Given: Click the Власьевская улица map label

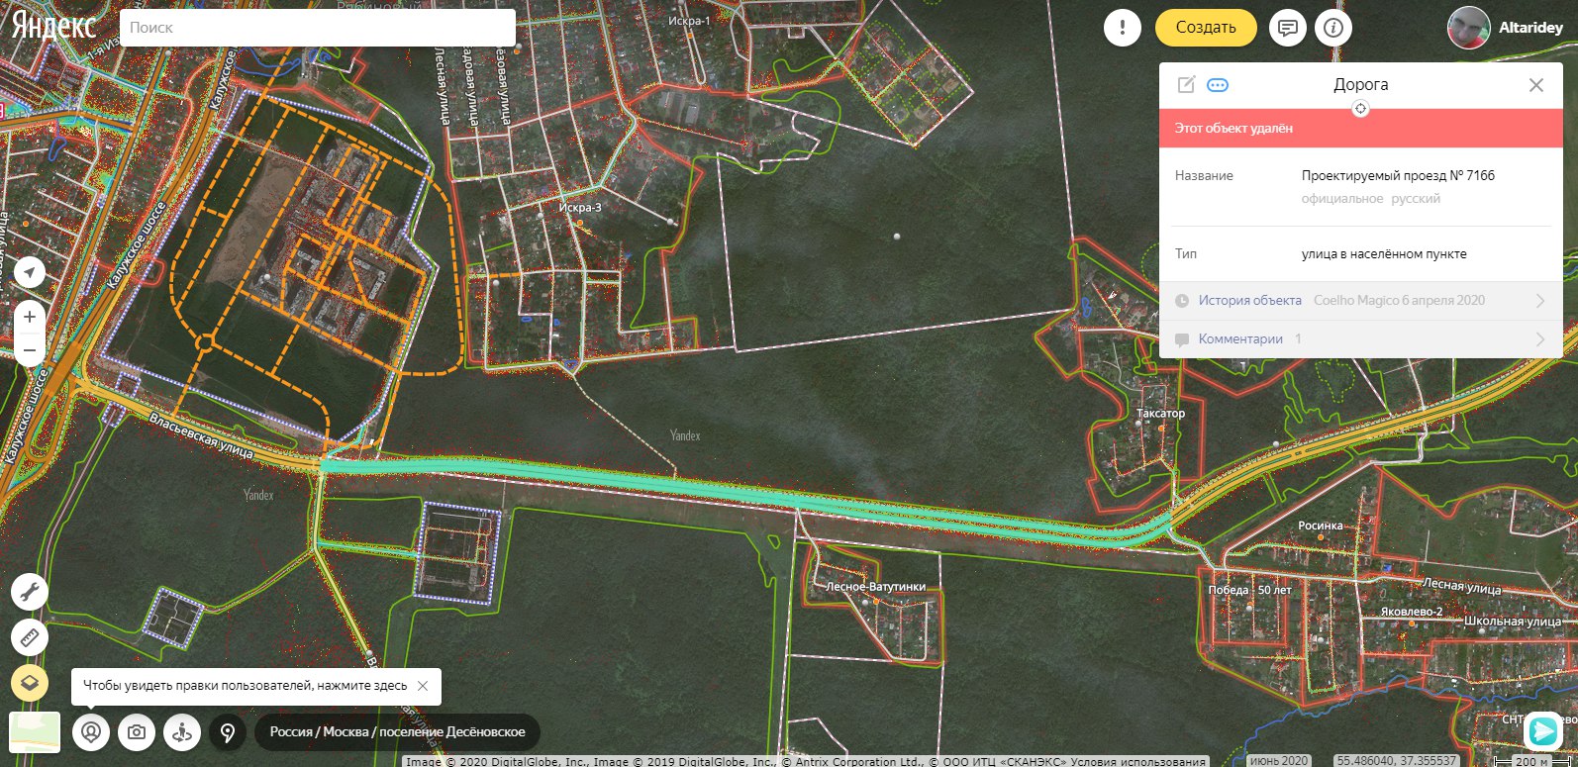Looking at the screenshot, I should click(201, 435).
